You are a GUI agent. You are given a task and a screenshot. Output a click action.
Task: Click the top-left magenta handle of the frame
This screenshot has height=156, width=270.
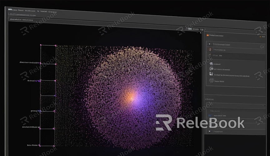click(x=41, y=45)
